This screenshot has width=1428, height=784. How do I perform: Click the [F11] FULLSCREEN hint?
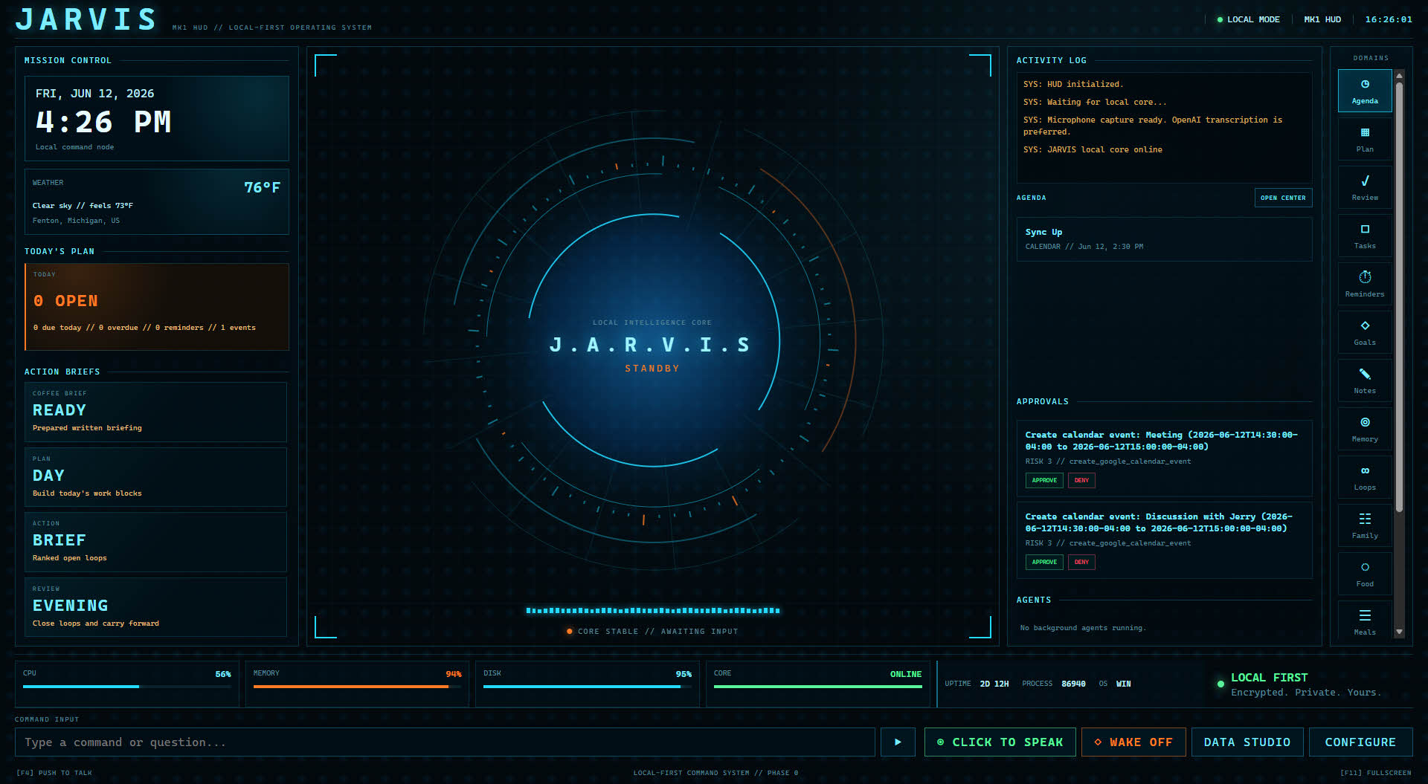click(1375, 773)
